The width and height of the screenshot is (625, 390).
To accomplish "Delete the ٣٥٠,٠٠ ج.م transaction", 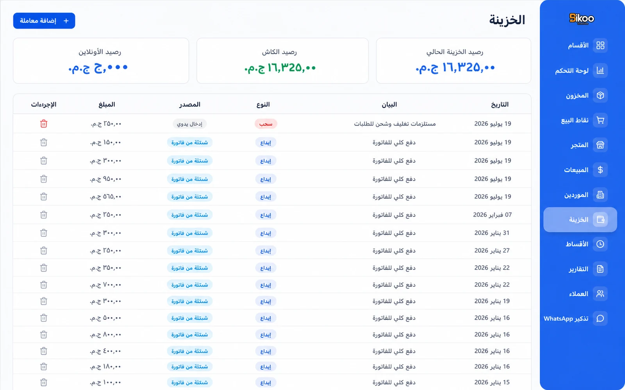I will point(44,268).
